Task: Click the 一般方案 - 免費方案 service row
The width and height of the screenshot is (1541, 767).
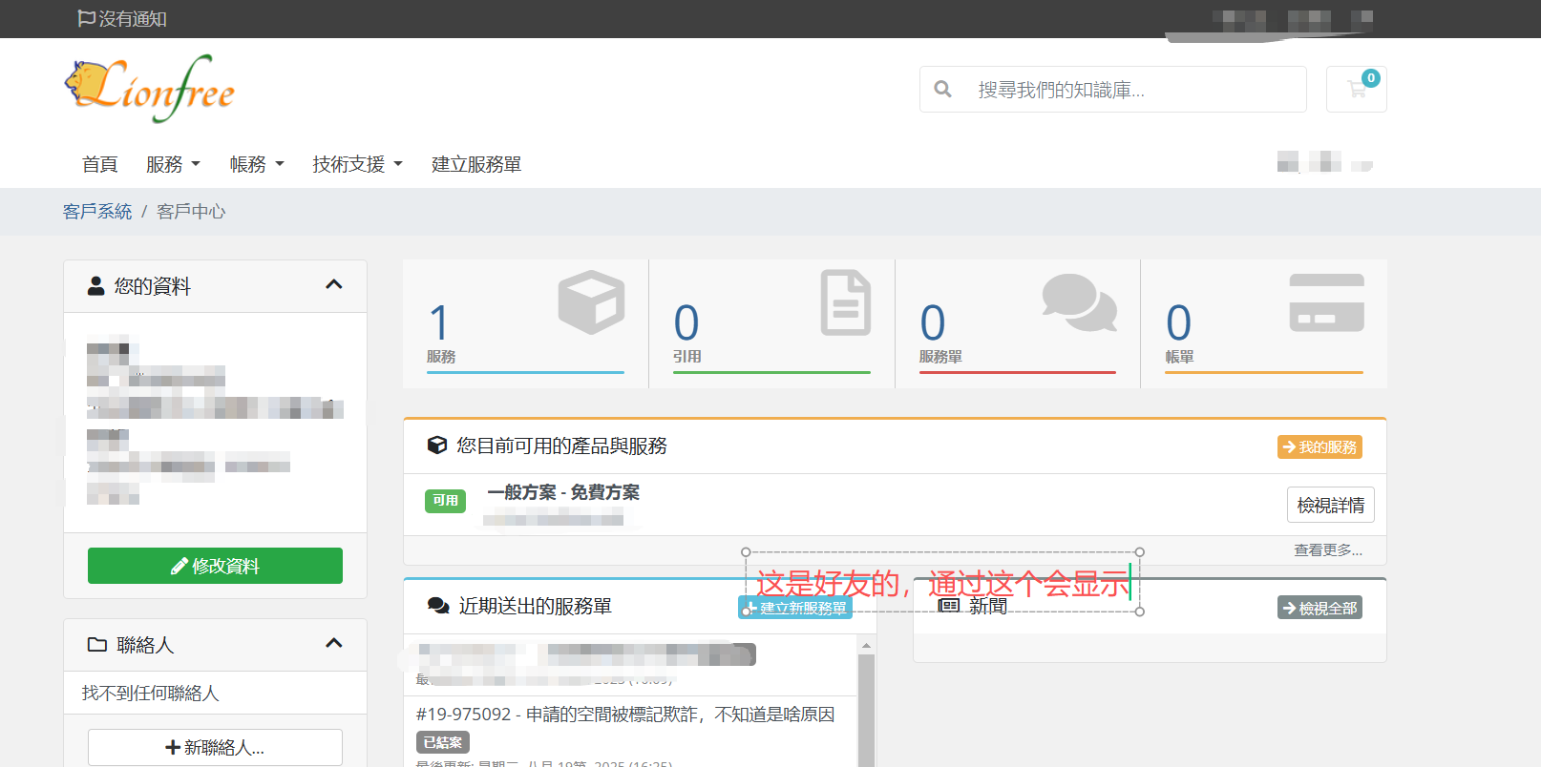Action: tap(895, 505)
